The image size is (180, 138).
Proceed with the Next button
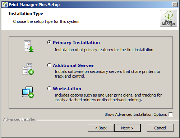(127, 128)
